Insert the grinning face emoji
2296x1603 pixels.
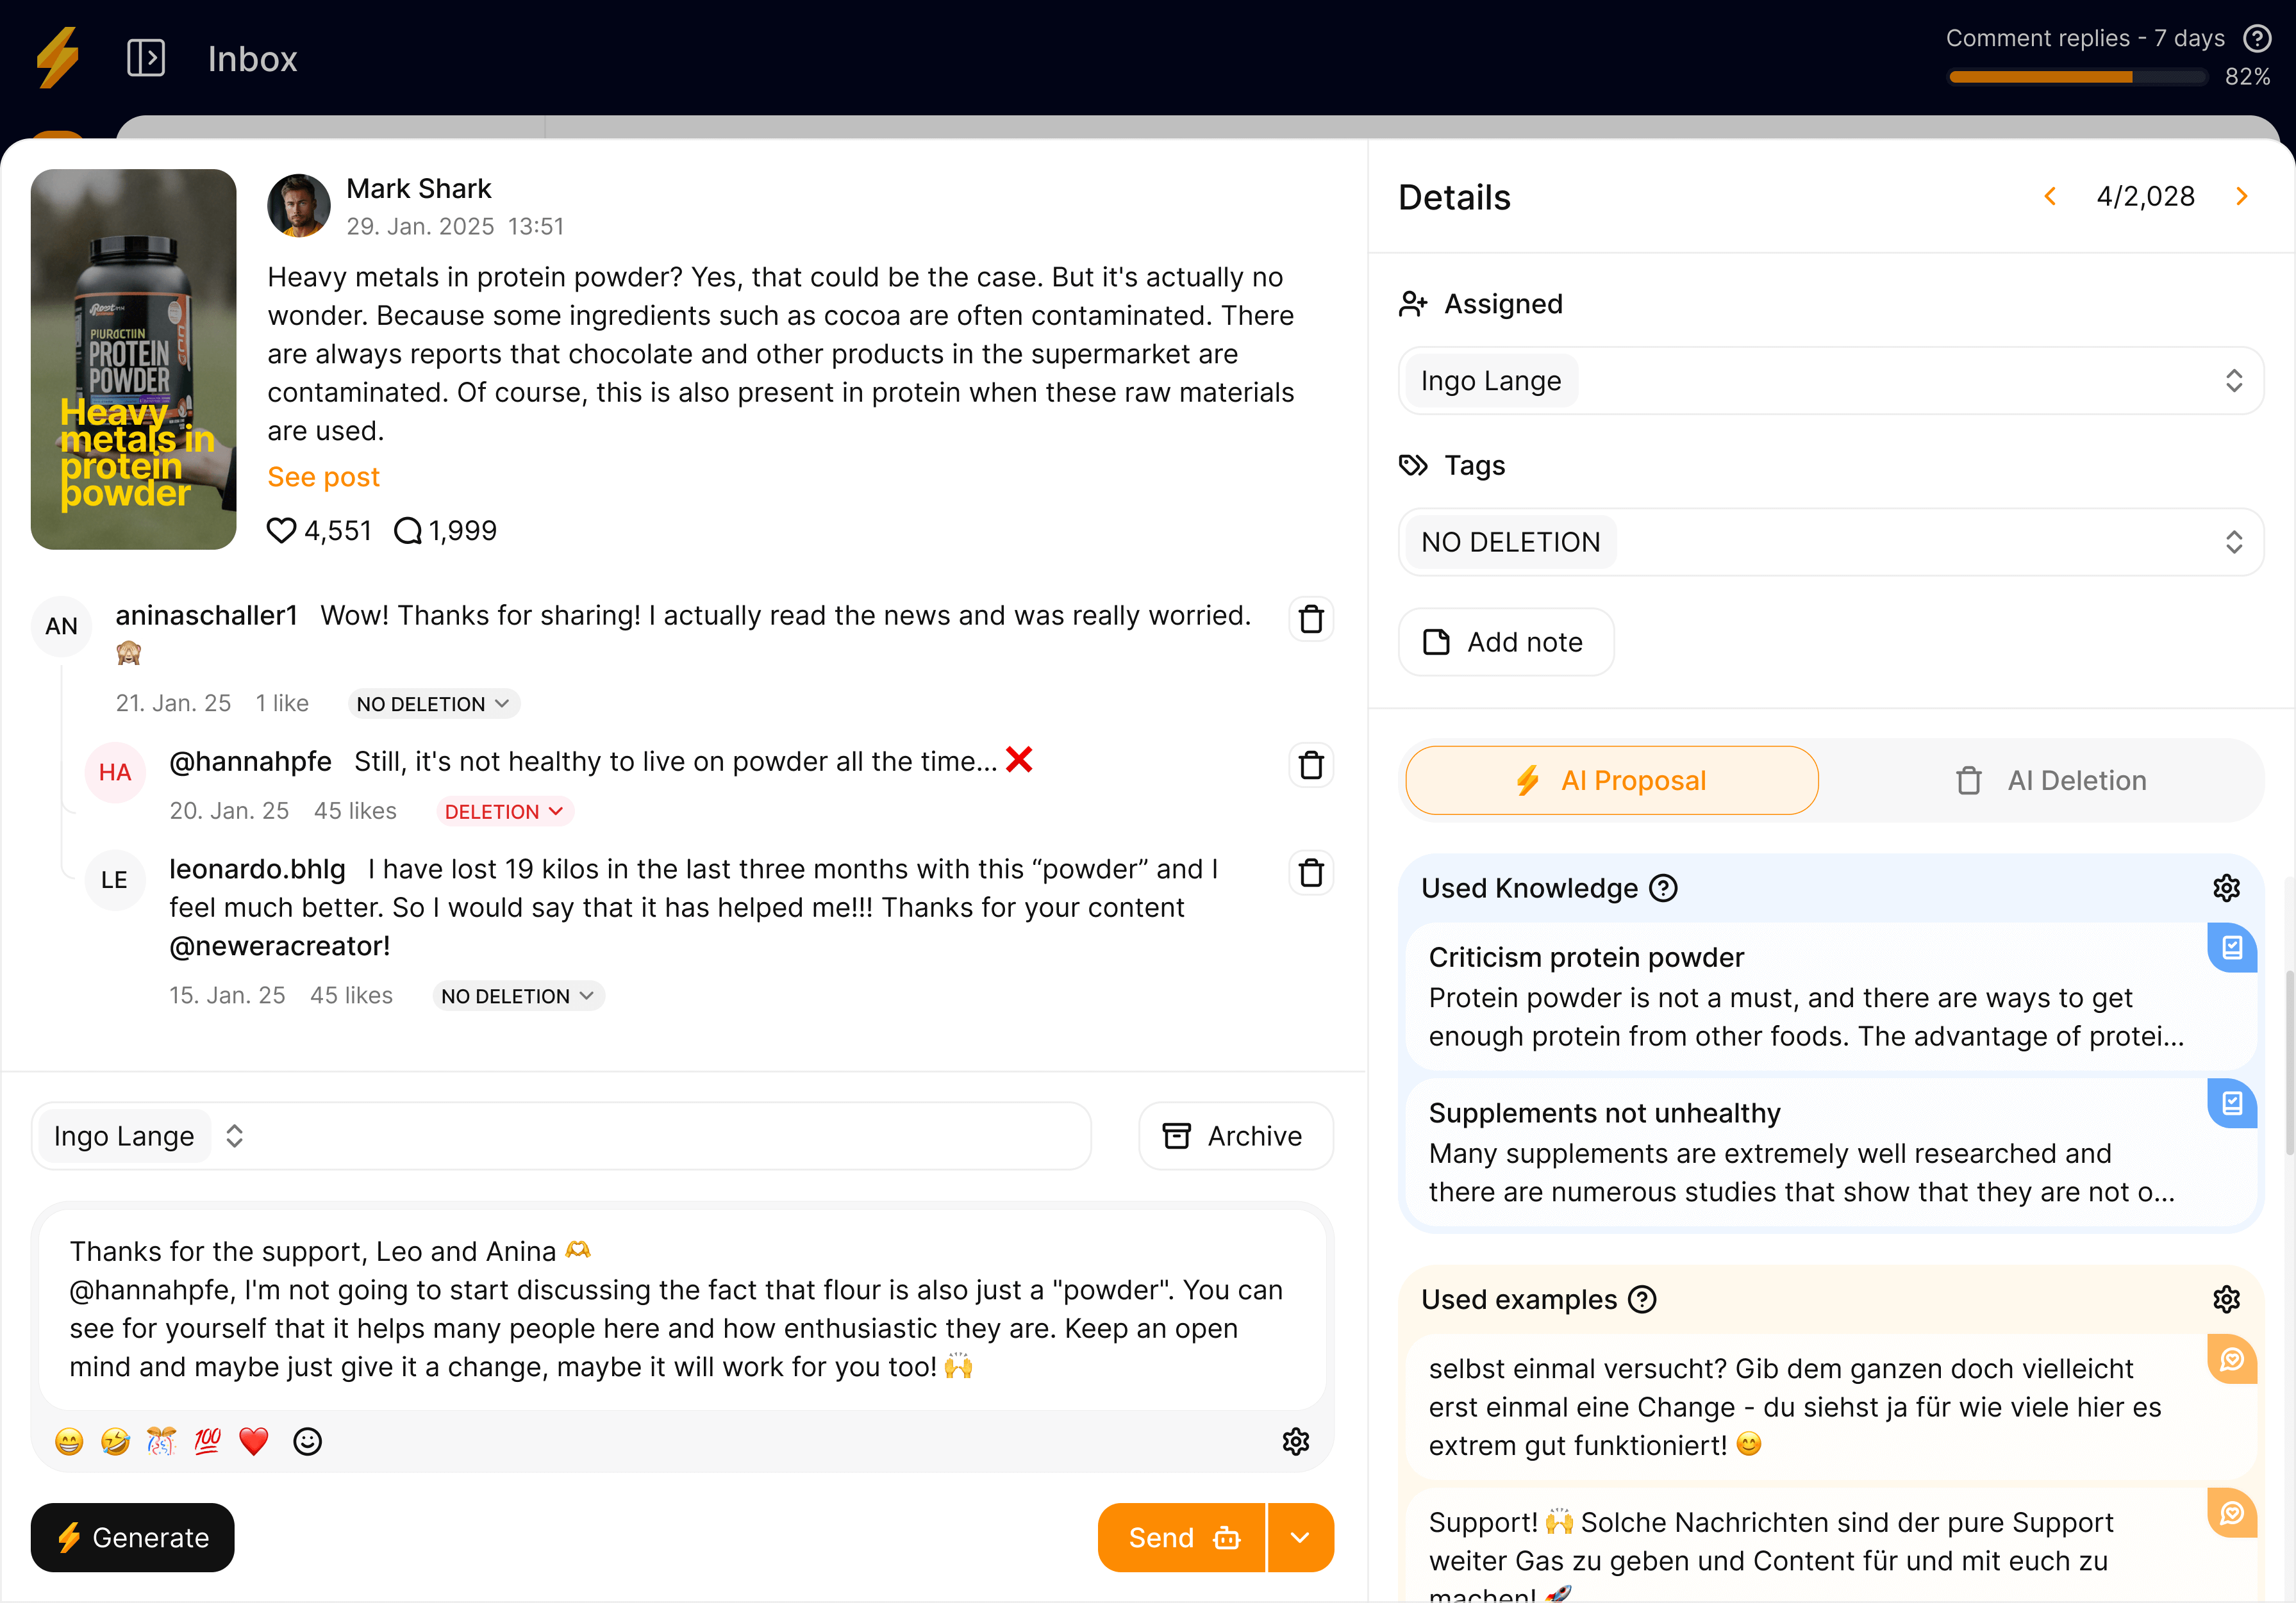[x=69, y=1441]
